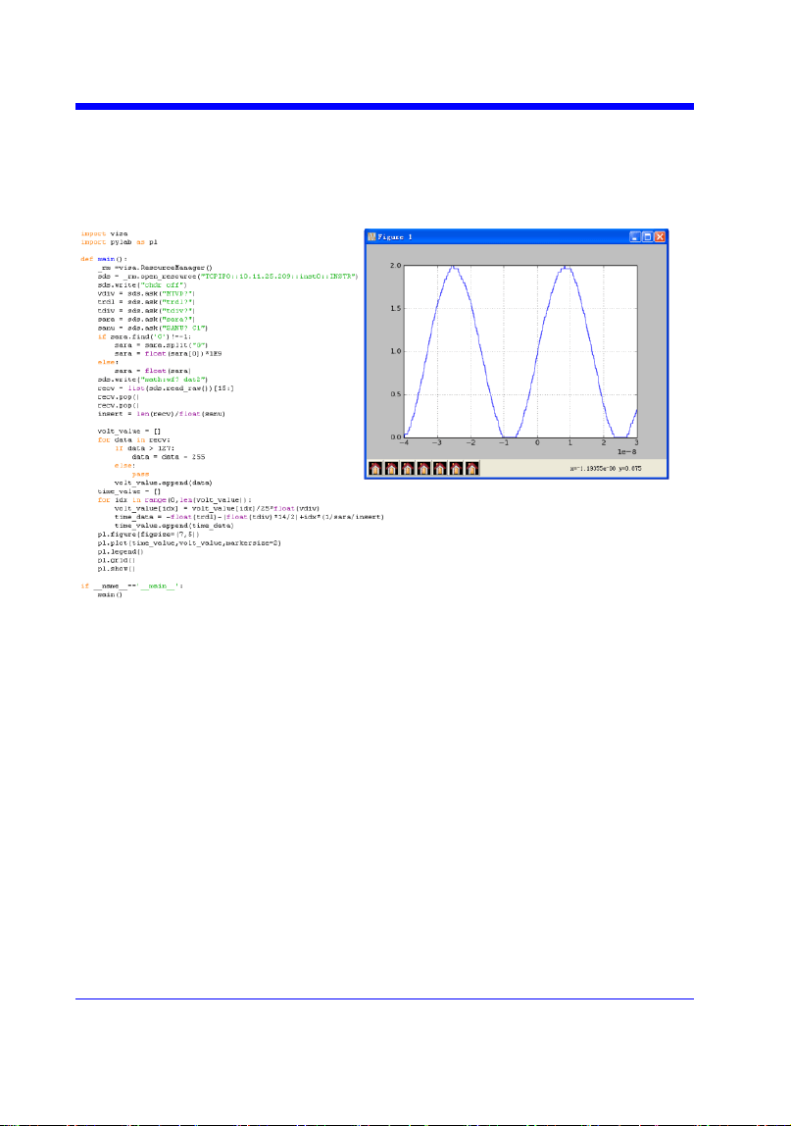Viewport: 791px width, 1126px height.
Task: Click the 'recv = list(sds.read_raw())' code line
Action: (x=166, y=387)
